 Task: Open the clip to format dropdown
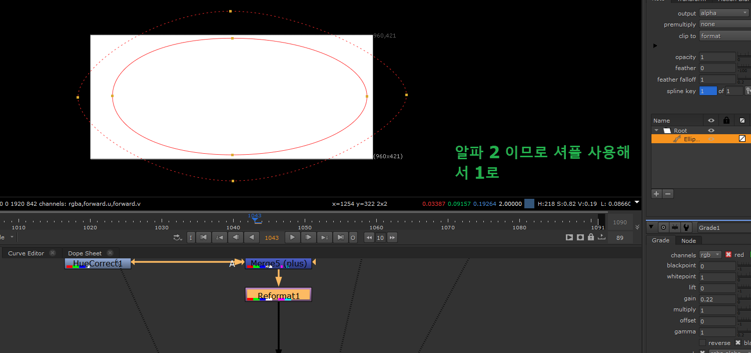coord(724,36)
